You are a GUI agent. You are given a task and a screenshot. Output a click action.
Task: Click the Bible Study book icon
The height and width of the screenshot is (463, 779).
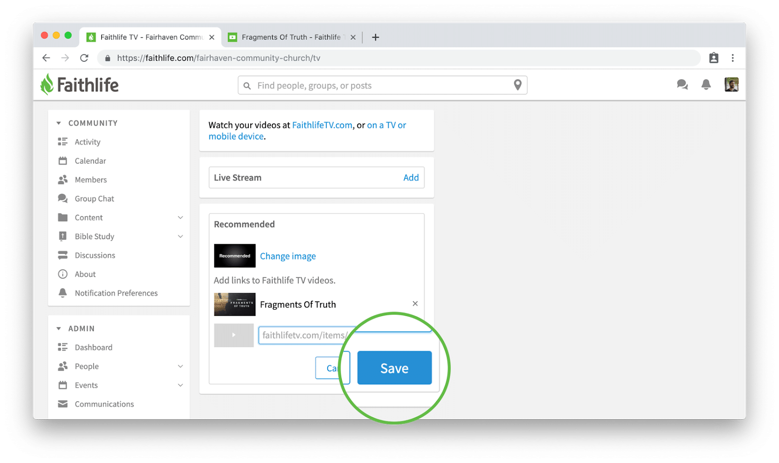click(63, 236)
